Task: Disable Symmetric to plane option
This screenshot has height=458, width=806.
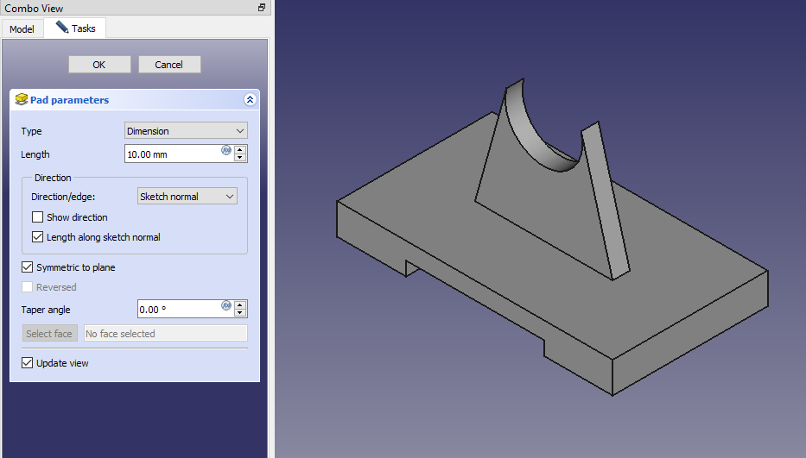Action: click(x=28, y=267)
